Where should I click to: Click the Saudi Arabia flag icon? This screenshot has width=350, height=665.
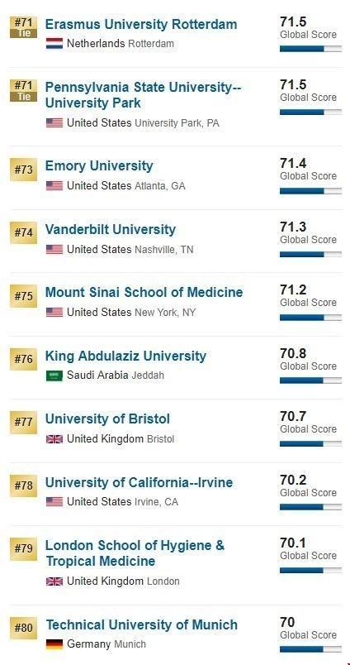tap(54, 376)
